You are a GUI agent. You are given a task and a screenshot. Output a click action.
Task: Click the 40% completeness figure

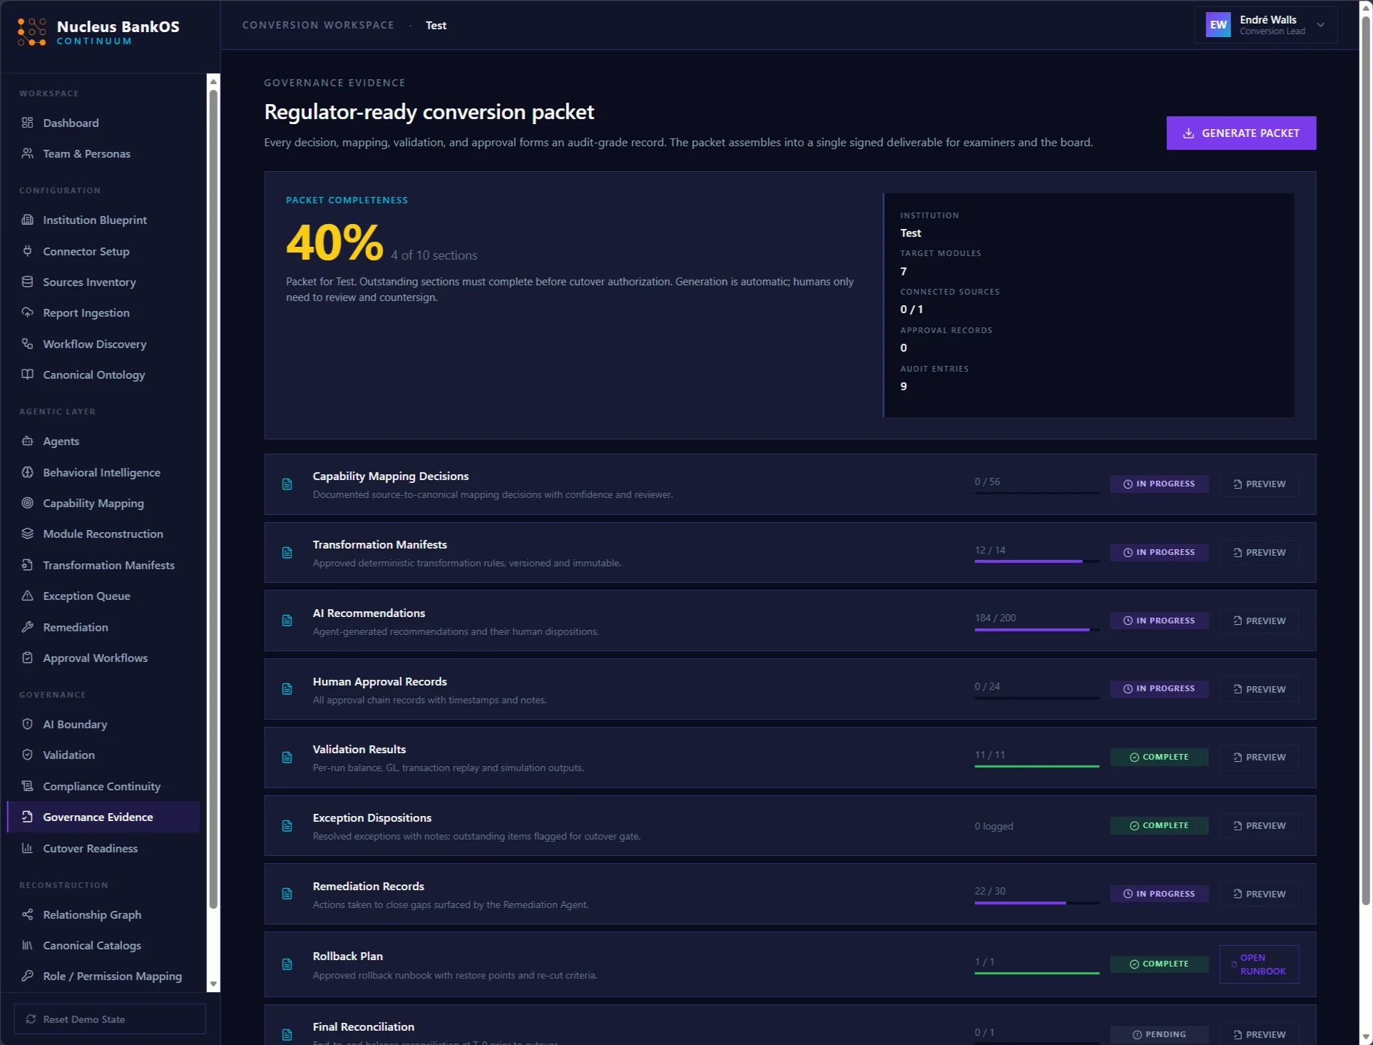(335, 243)
